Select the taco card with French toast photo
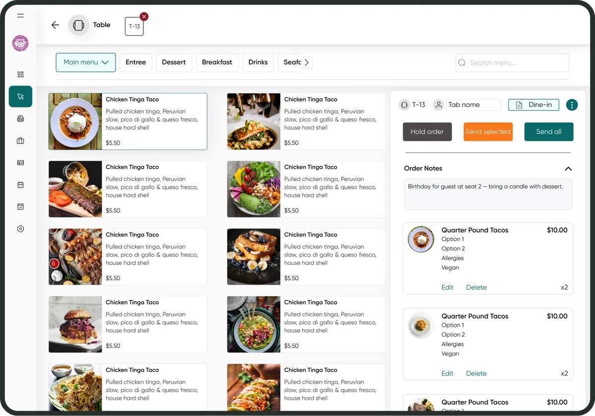The height and width of the screenshot is (416, 595). point(306,257)
